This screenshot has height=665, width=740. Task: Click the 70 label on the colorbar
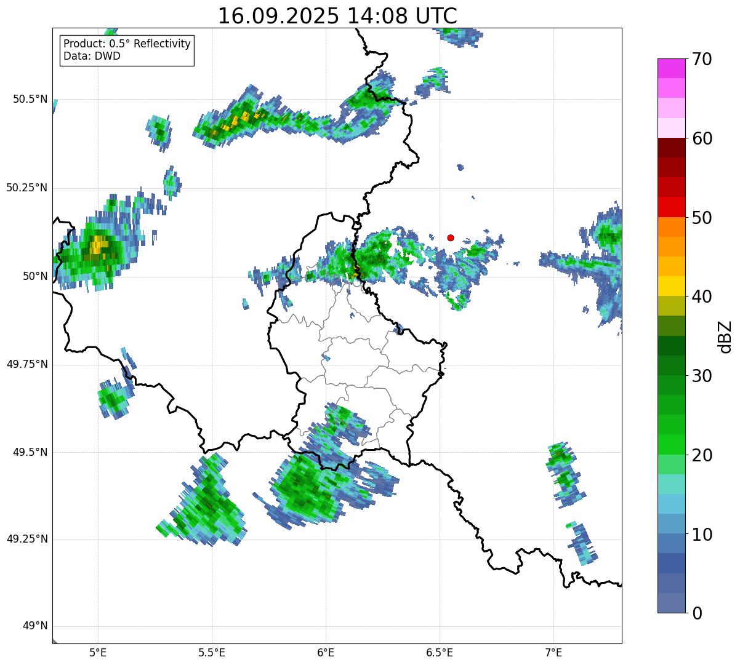(702, 59)
